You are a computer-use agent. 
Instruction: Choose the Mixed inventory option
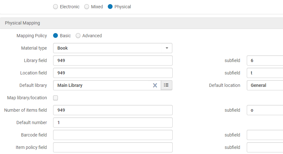pos(86,7)
